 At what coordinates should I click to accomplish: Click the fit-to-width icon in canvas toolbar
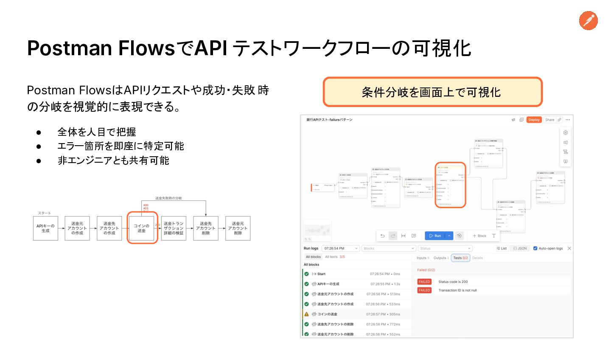click(x=403, y=236)
